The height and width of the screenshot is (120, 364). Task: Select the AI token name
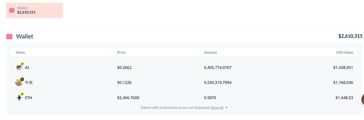[x=27, y=68]
